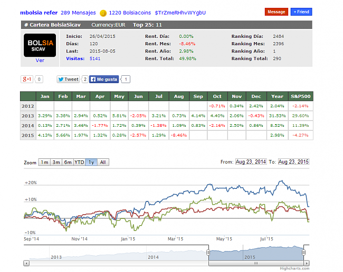Image resolution: width=343 pixels, height=272 pixels.
Task: Click the From date input field
Action: click(251, 162)
